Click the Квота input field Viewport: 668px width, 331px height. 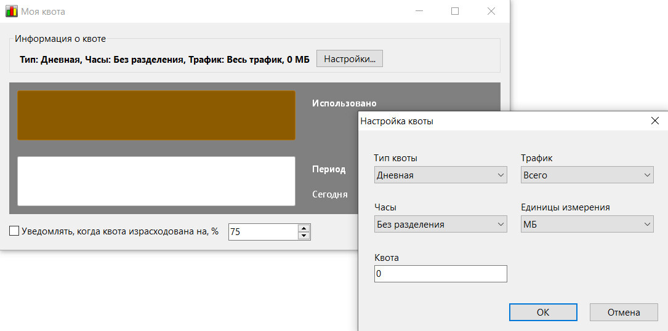click(x=440, y=274)
